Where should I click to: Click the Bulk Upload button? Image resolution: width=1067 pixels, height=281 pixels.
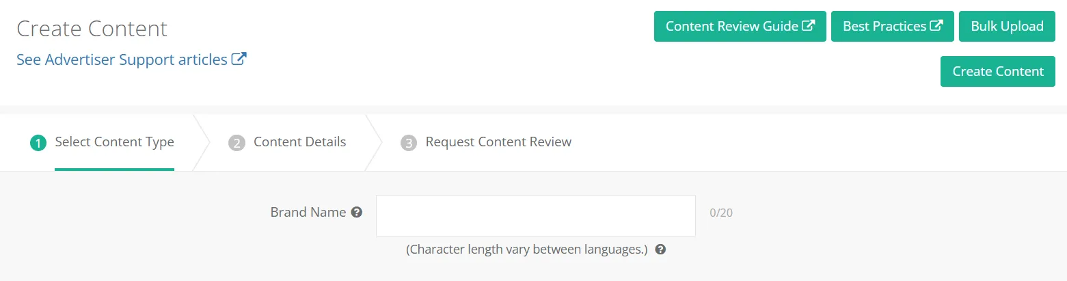(1007, 26)
